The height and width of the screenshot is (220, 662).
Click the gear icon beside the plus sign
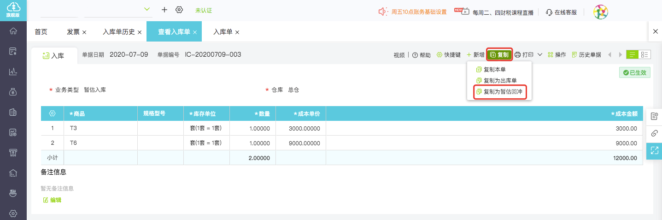179,10
